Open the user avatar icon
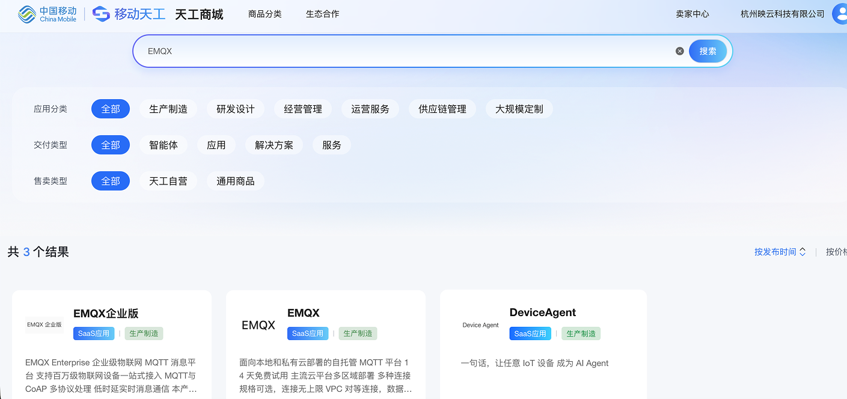The image size is (847, 399). [840, 14]
